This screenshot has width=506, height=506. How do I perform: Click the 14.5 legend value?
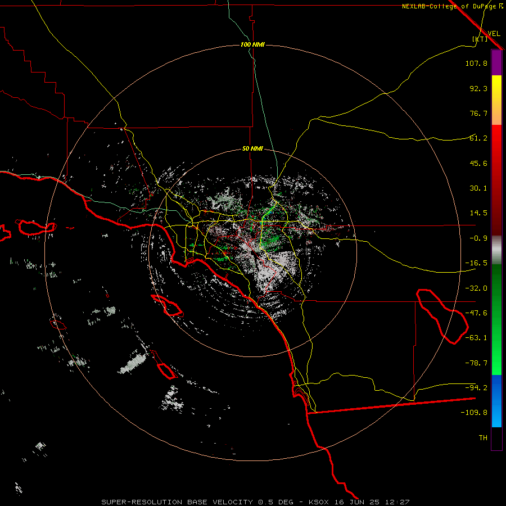(x=478, y=213)
